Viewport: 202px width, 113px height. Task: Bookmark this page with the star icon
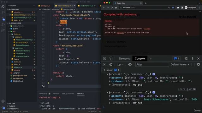pyautogui.click(x=173, y=8)
